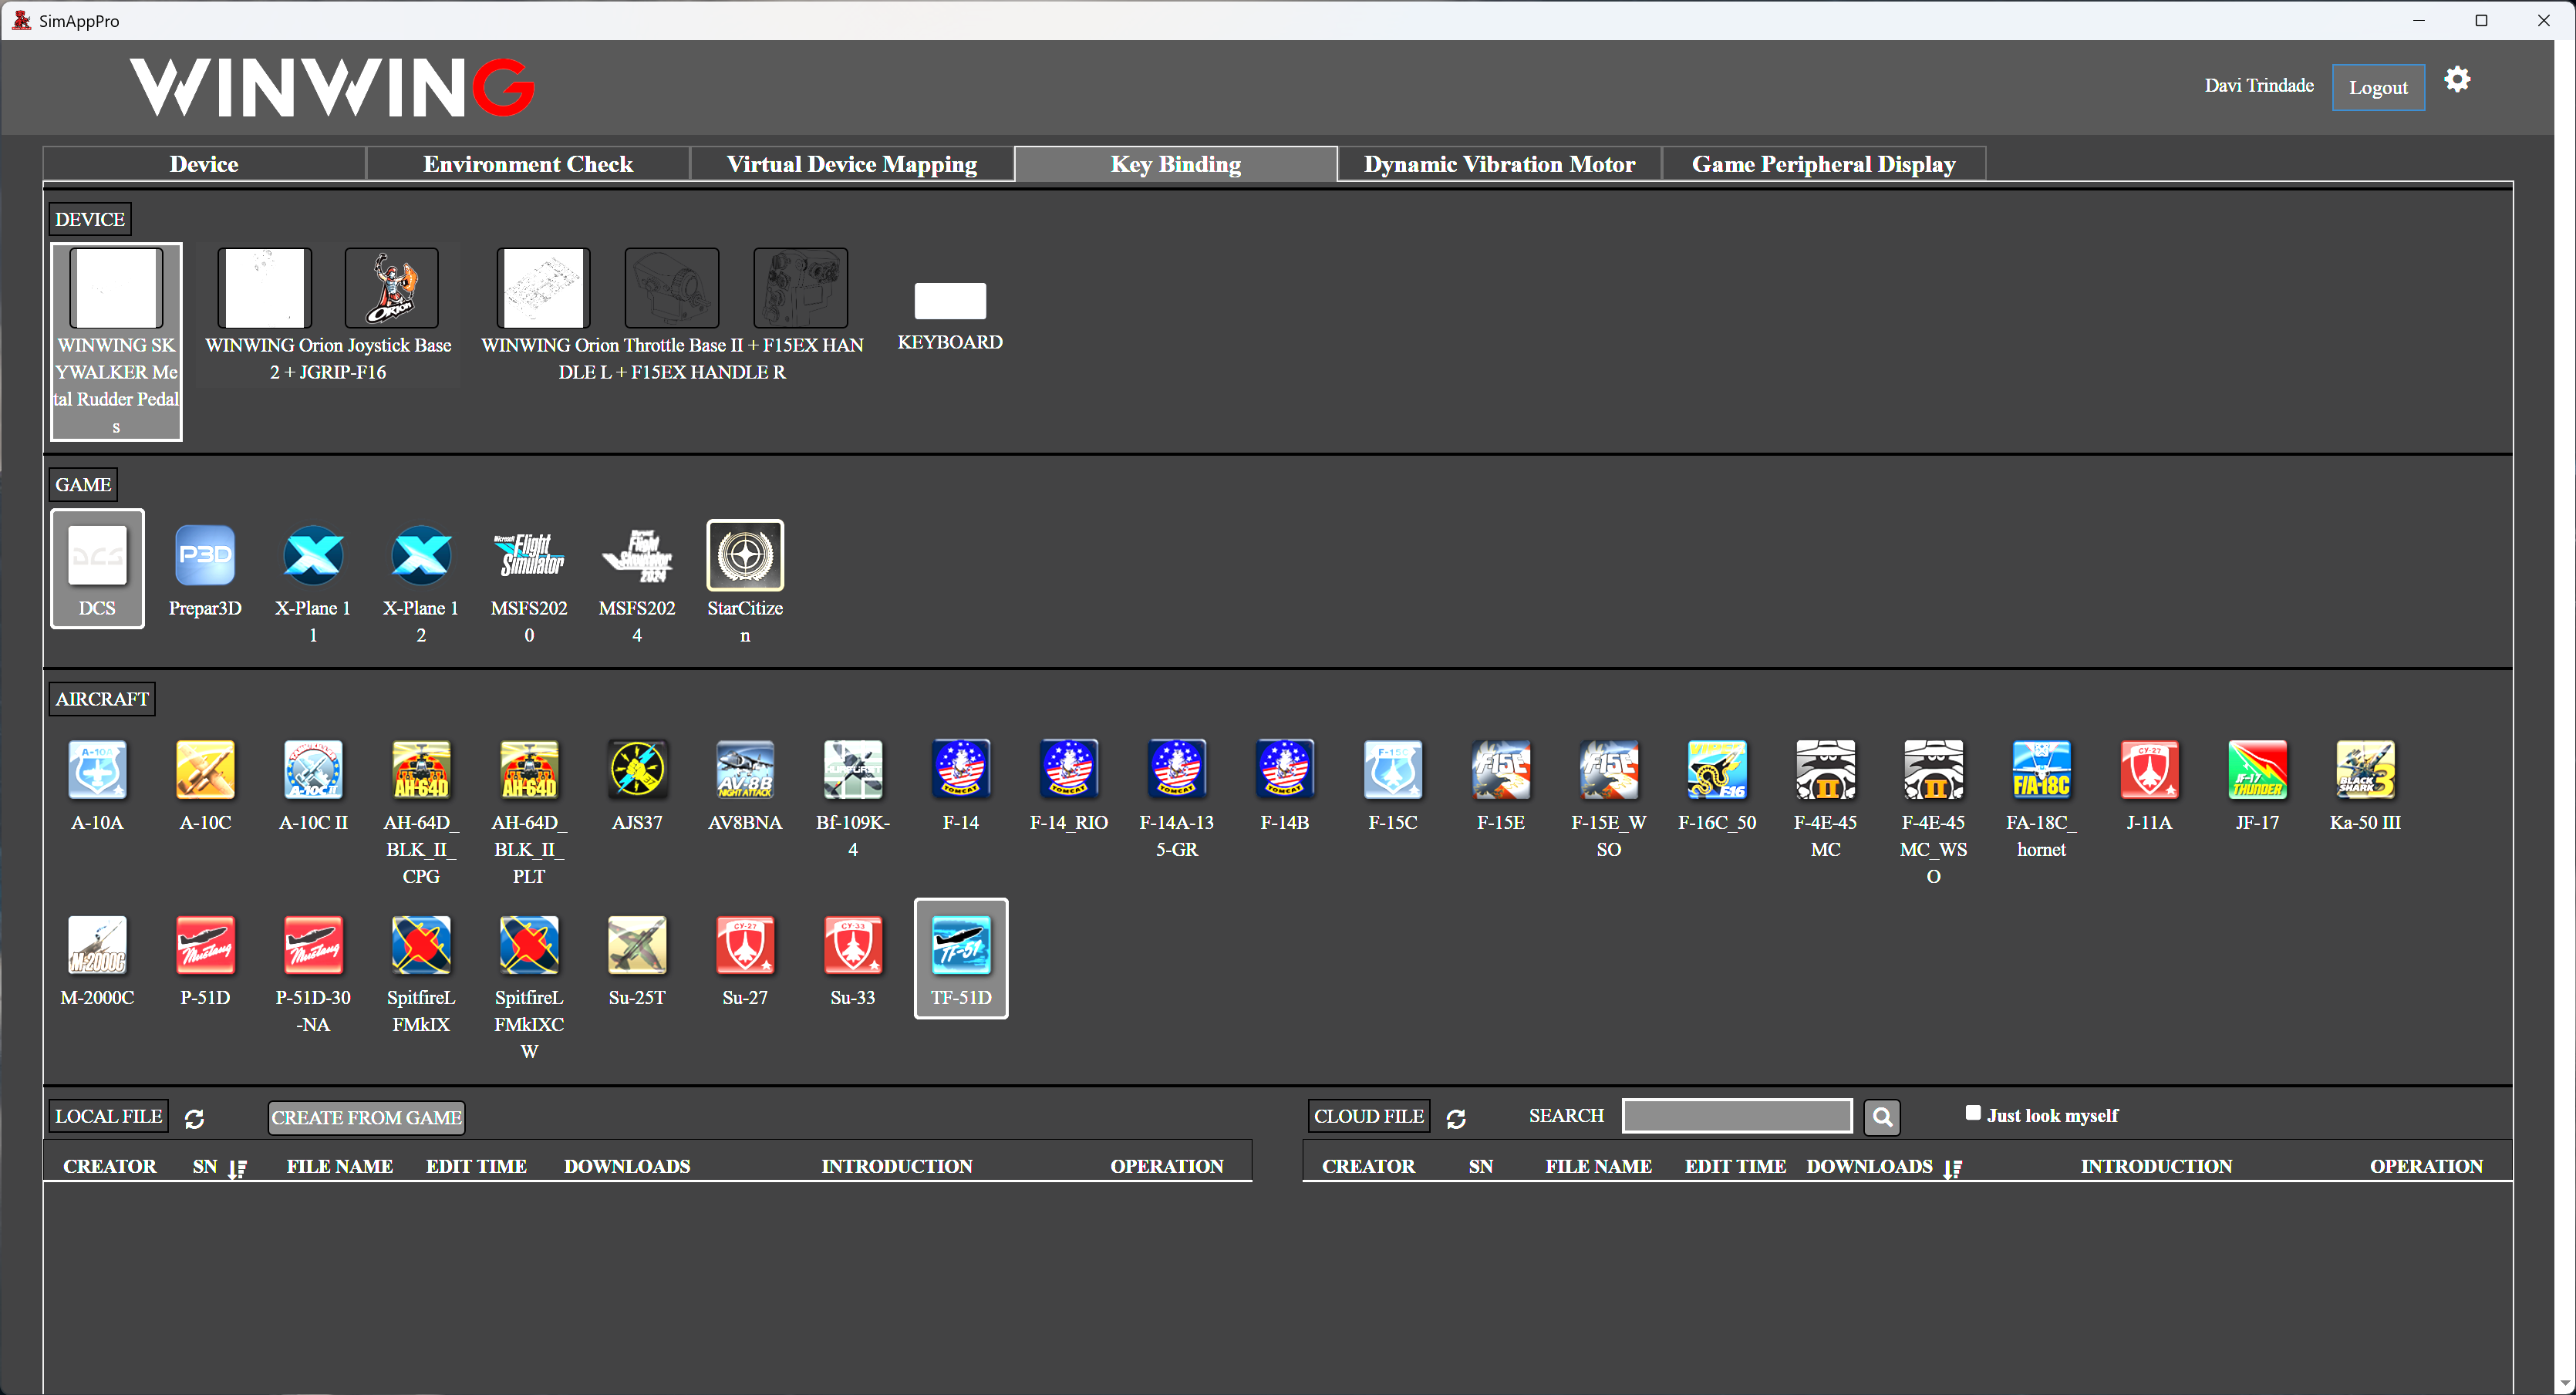Pick the AH-64D_BLK_II_CPG aircraft
This screenshot has height=1395, width=2576.
pyautogui.click(x=421, y=770)
